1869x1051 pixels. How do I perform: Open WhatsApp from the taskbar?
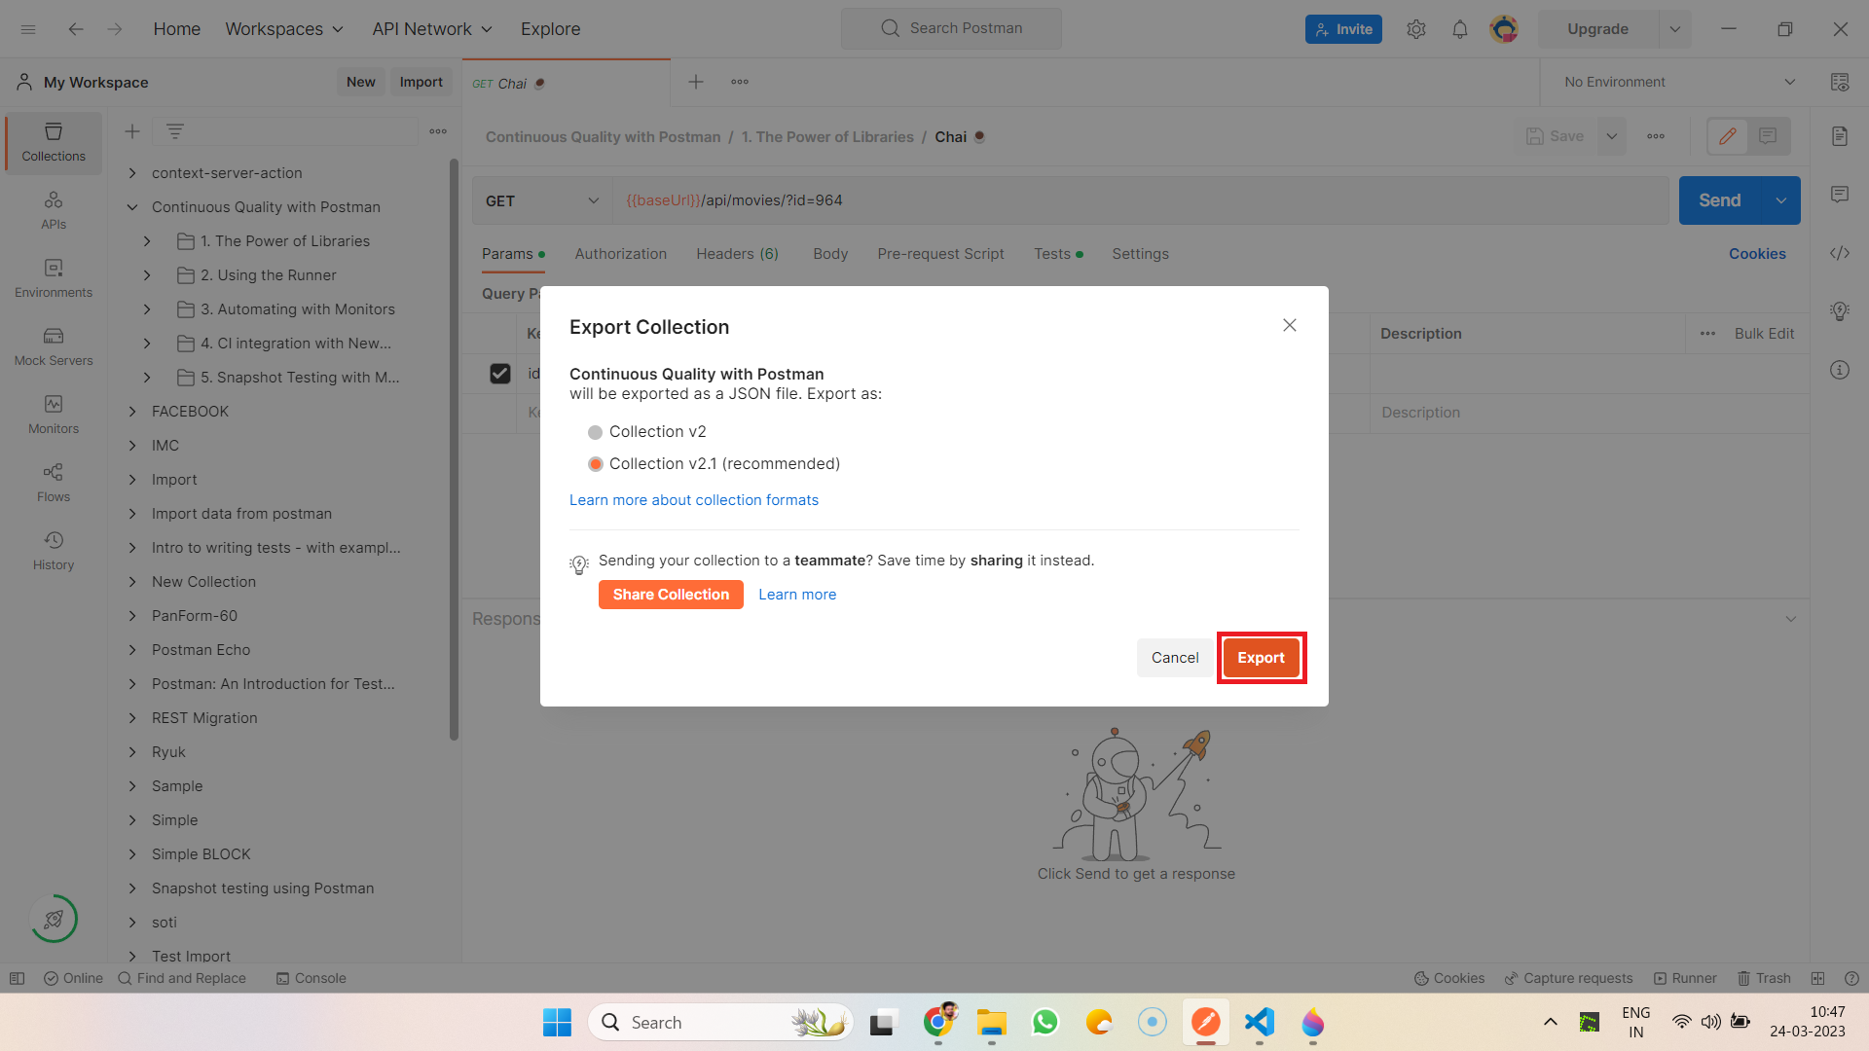click(1044, 1022)
